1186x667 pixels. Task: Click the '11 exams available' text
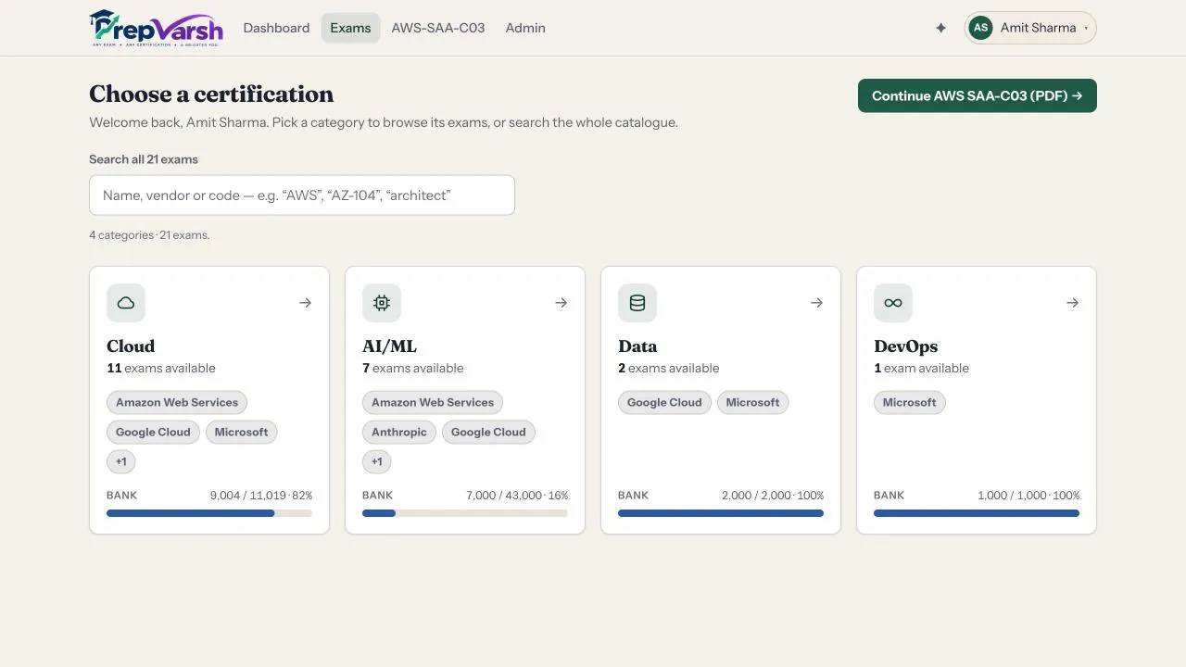[161, 369]
